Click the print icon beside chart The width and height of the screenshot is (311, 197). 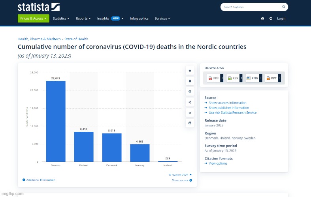(x=190, y=123)
